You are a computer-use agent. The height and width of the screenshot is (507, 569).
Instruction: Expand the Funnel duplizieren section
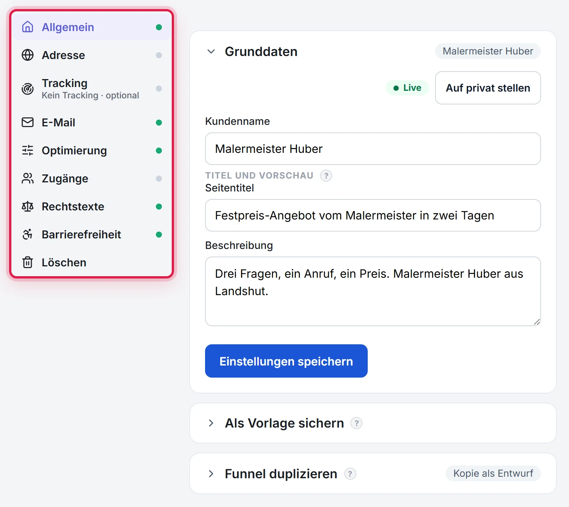(211, 474)
